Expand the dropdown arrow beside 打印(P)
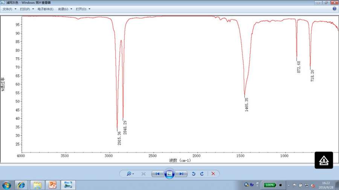 pyautogui.click(x=33, y=9)
